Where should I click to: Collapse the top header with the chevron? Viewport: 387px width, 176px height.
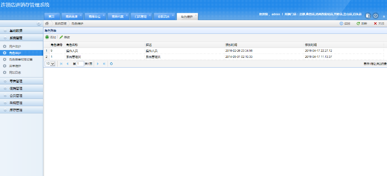pyautogui.click(x=383, y=16)
